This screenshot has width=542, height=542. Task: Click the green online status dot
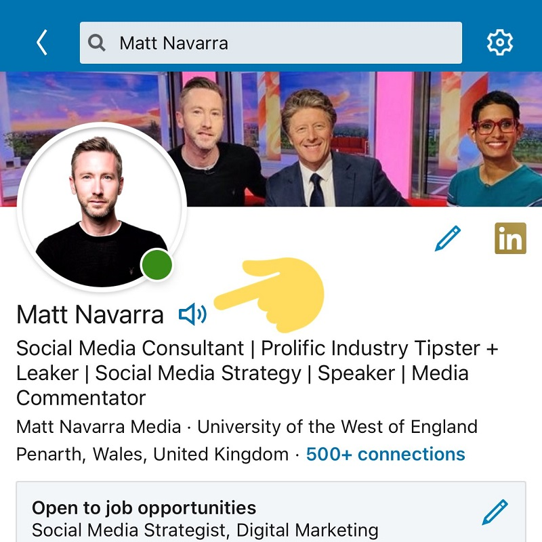click(157, 265)
